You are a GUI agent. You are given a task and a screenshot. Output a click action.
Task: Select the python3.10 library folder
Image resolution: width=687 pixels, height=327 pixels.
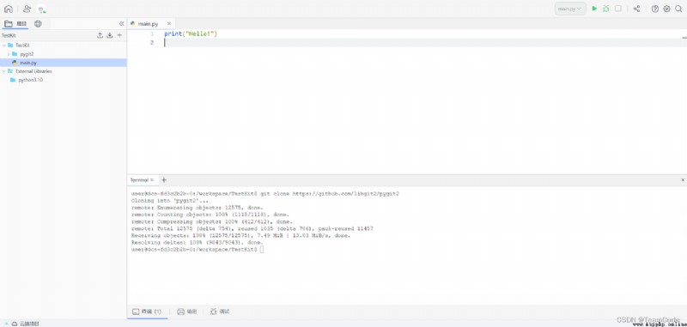coord(64,80)
